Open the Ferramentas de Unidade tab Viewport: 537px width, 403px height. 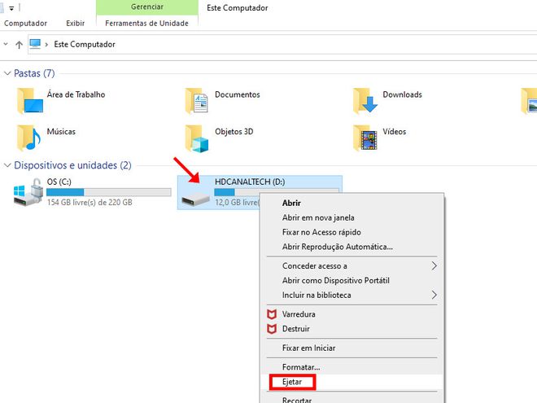coord(147,24)
